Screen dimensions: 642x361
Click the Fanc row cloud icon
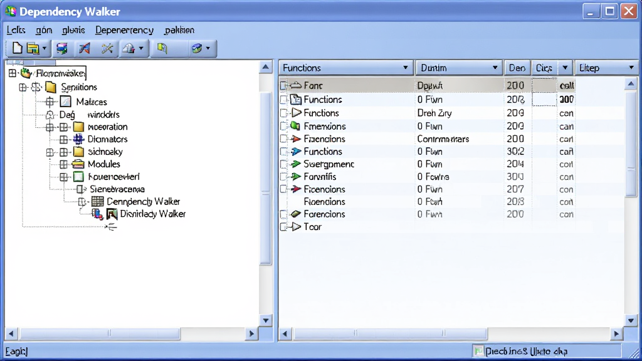click(x=296, y=85)
